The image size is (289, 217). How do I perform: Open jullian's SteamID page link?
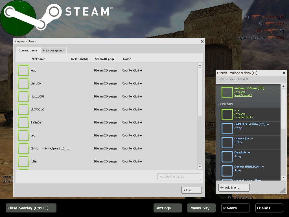[x=105, y=161]
